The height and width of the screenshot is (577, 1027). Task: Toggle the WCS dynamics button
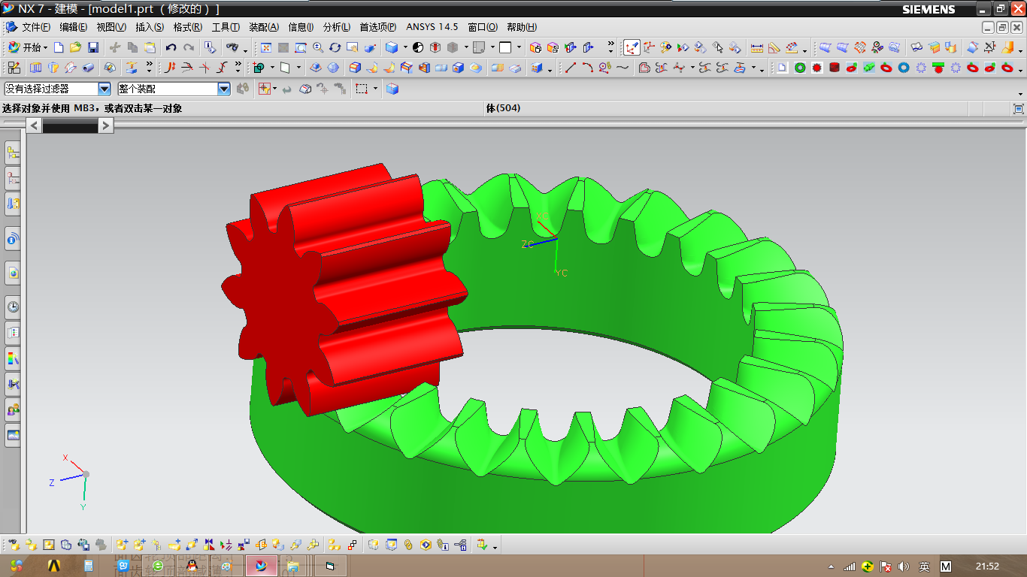coord(632,47)
